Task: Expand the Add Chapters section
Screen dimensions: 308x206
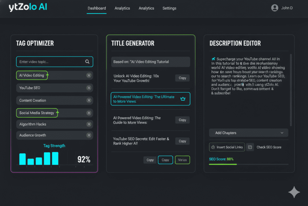Action: [x=248, y=133]
